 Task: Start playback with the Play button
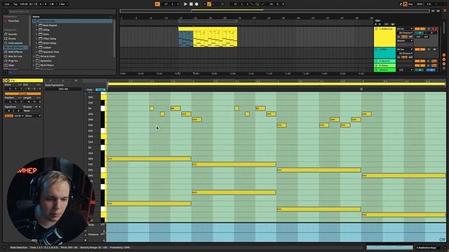tap(185, 4)
